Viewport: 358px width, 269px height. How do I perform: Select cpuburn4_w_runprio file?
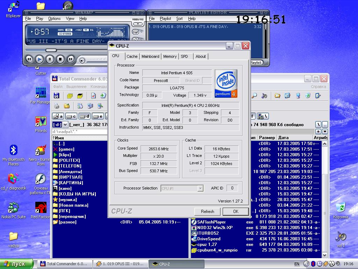click(256, 250)
